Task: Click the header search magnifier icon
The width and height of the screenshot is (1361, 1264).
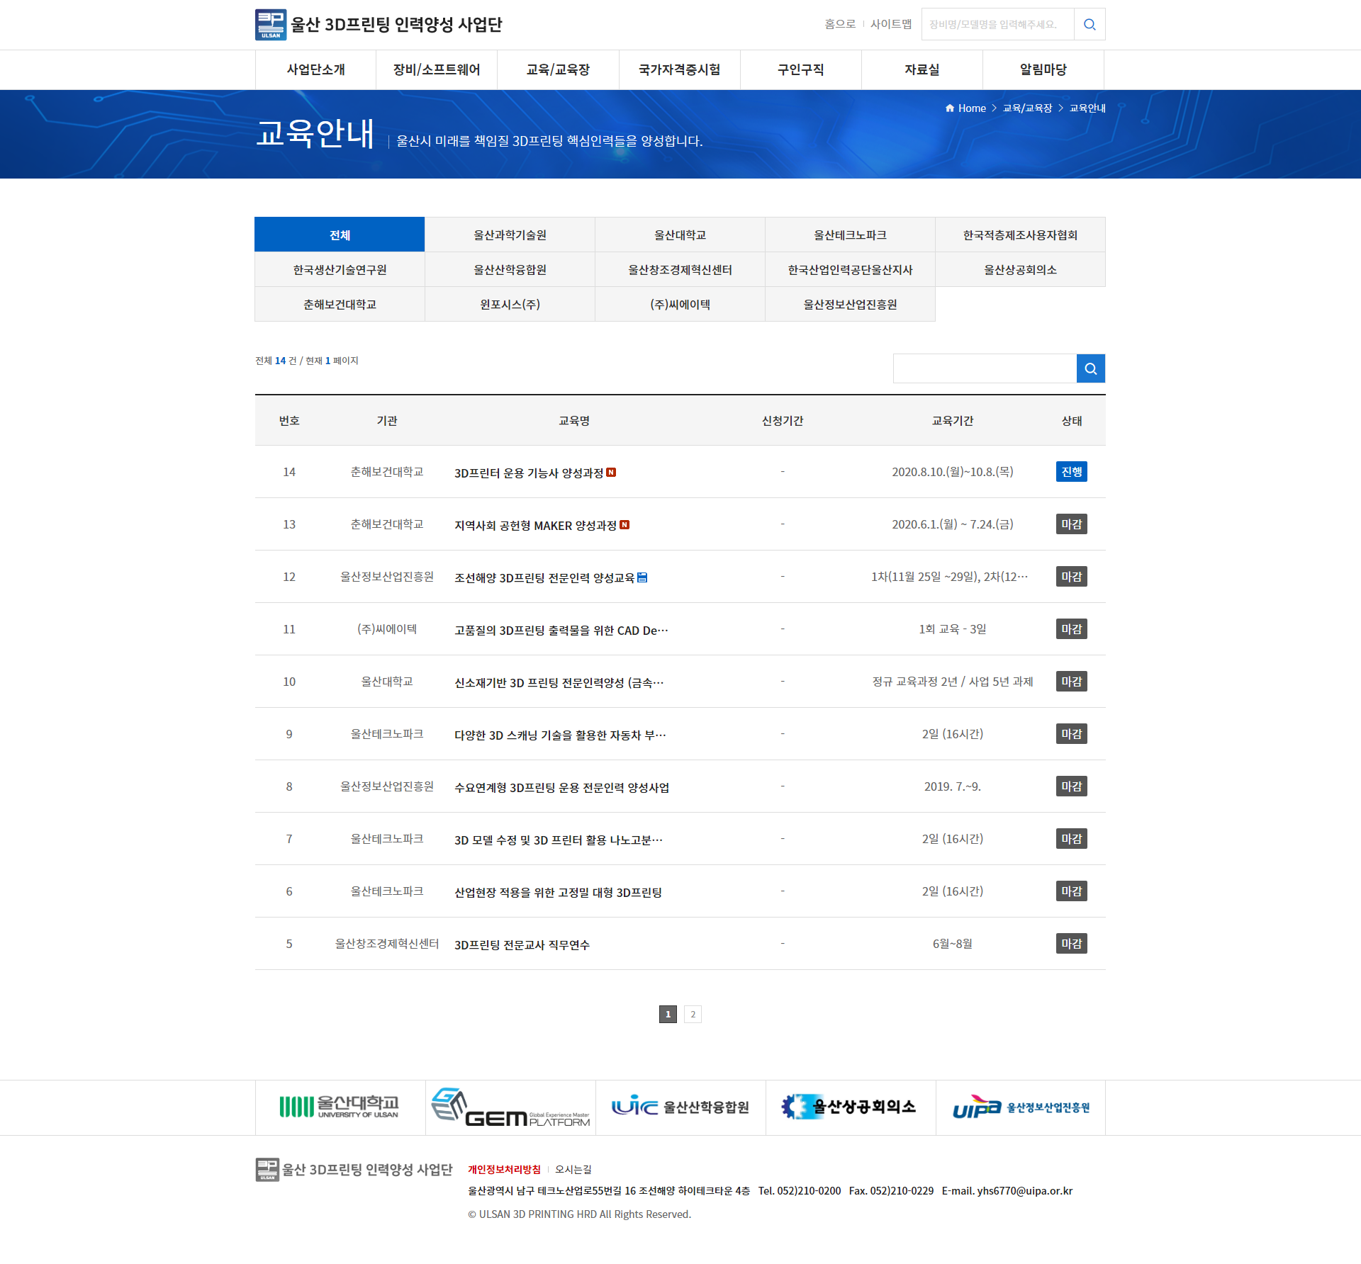Action: (1090, 25)
